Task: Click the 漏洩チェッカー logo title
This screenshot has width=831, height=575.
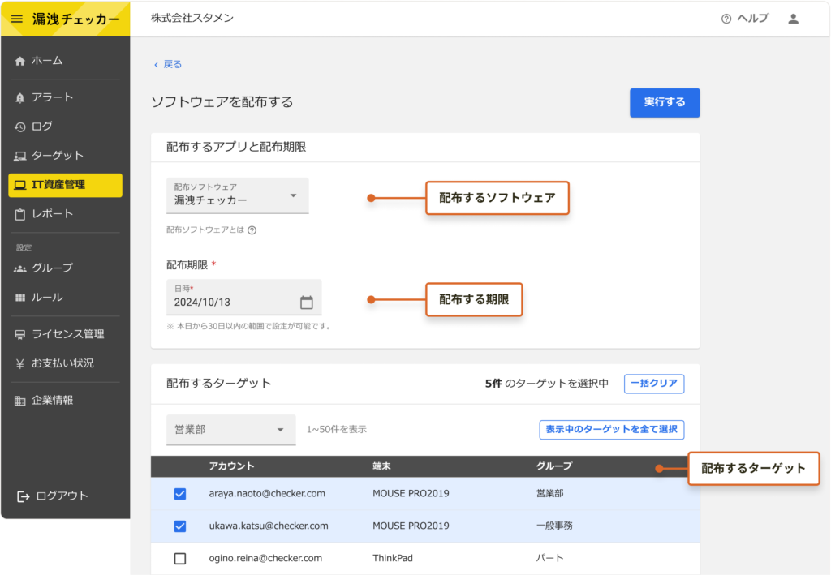Action: (x=76, y=19)
